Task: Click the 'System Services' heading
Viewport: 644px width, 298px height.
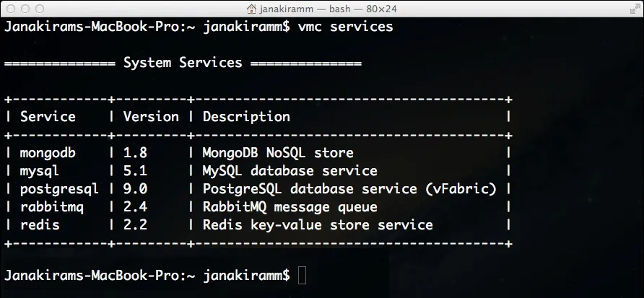Action: click(183, 63)
